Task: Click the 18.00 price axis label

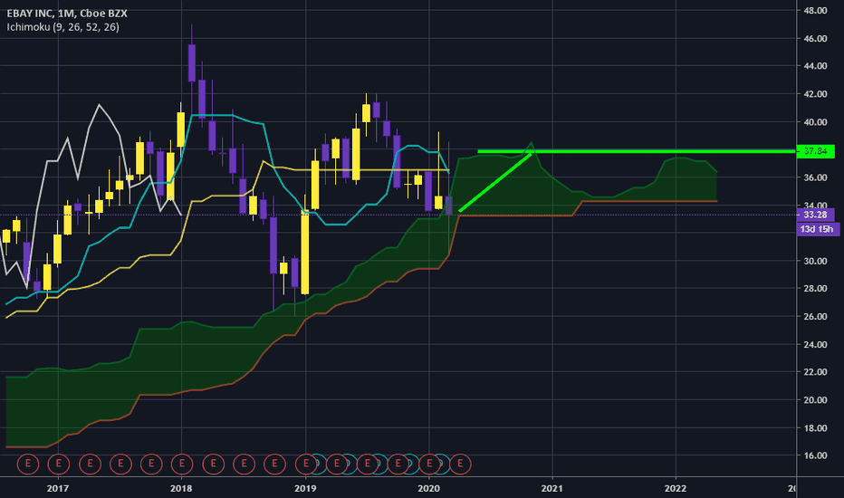Action: pyautogui.click(x=815, y=428)
